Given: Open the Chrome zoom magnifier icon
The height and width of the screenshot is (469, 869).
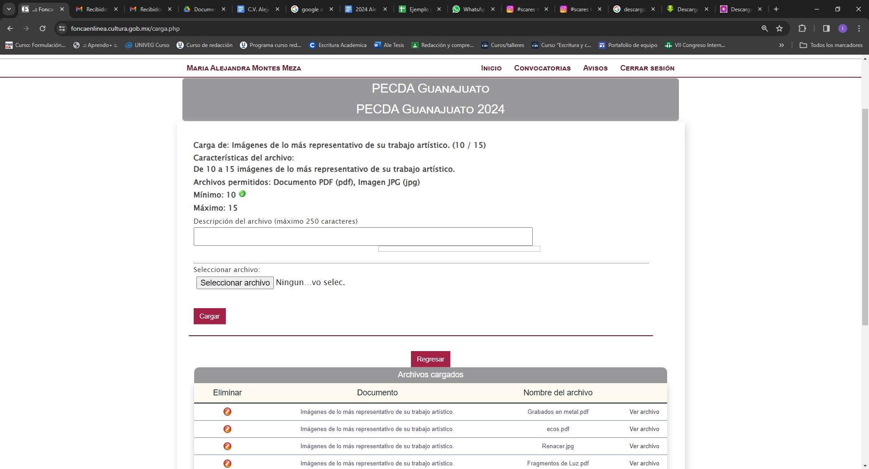Looking at the screenshot, I should coord(764,28).
